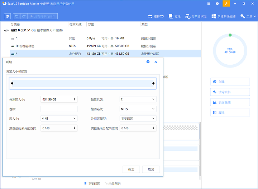This screenshot has width=258, height=189.
Task: Click the Create (創建) button in right panel
Action: click(230, 82)
